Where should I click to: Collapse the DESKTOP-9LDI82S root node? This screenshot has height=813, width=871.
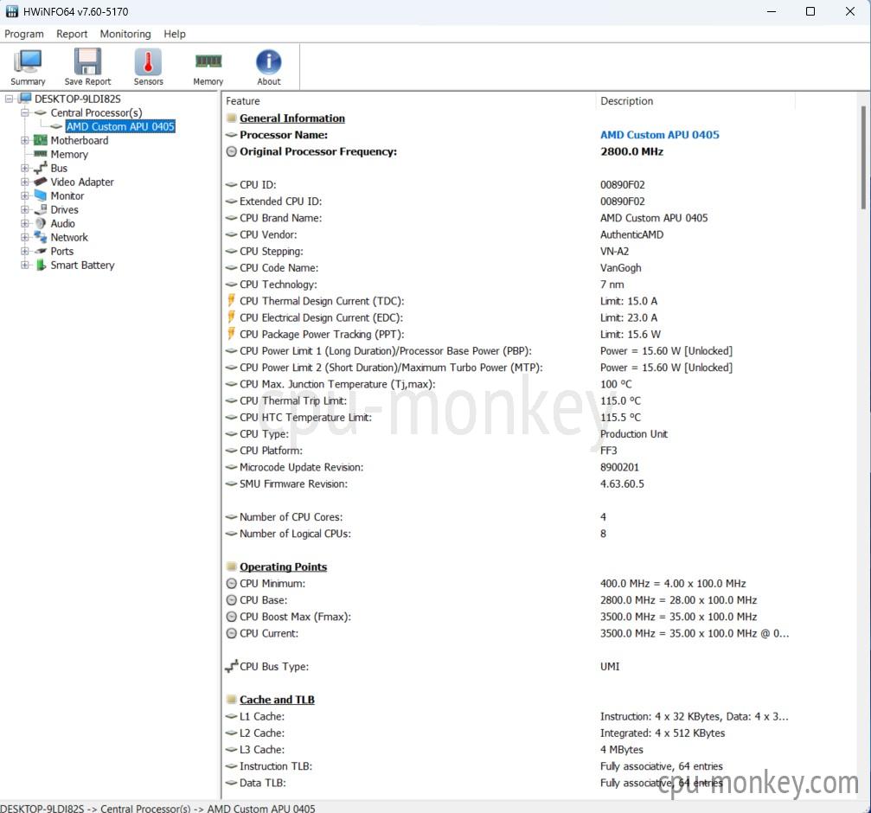pos(9,99)
